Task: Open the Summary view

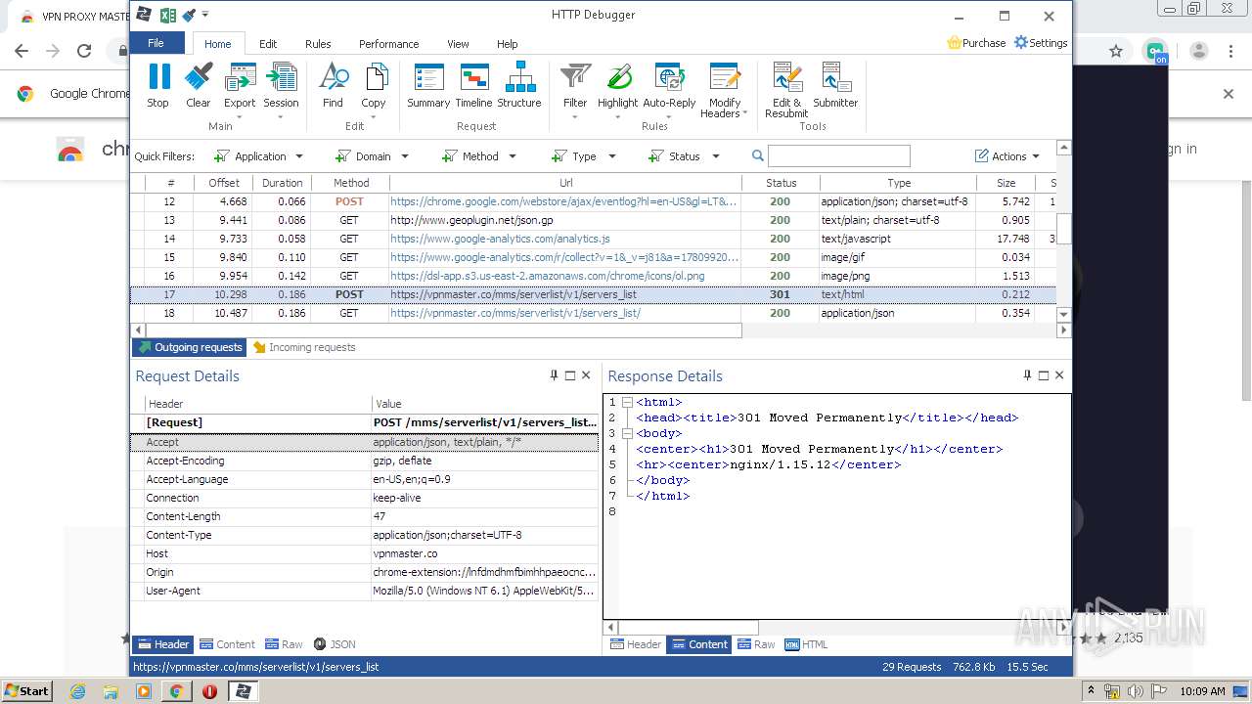Action: [x=428, y=85]
